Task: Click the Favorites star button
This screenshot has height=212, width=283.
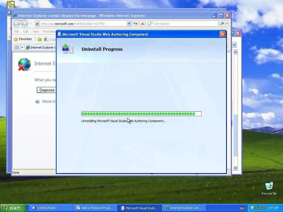Action: pyautogui.click(x=23, y=39)
